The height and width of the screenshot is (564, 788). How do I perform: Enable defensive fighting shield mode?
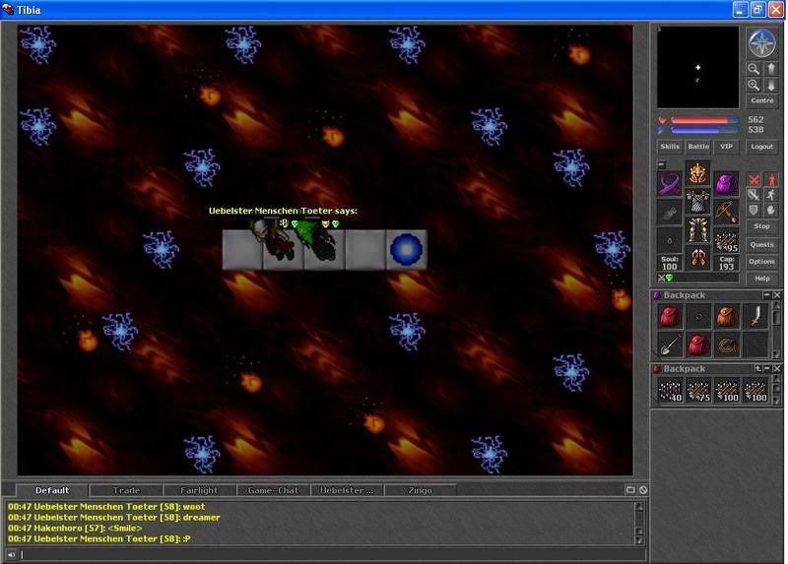pyautogui.click(x=754, y=210)
